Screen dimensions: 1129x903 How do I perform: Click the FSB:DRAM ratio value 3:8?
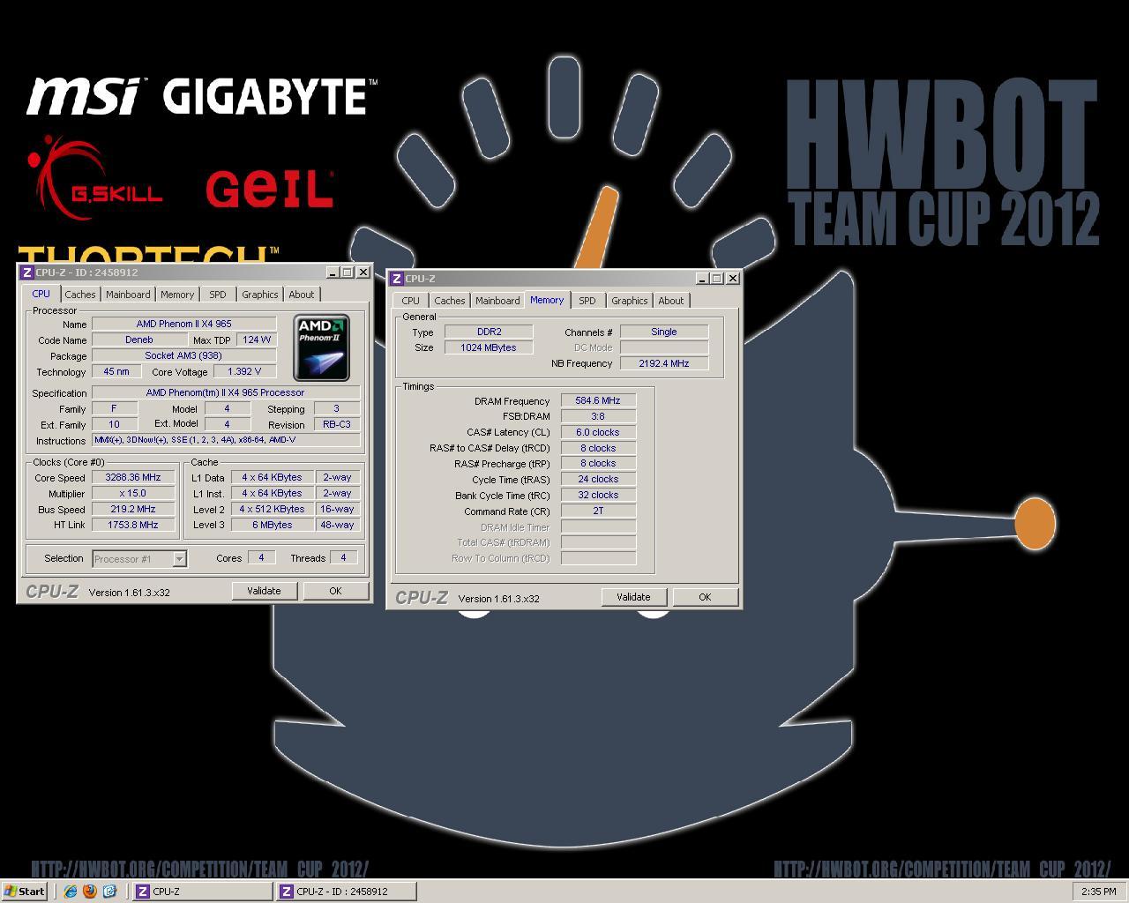tap(598, 416)
